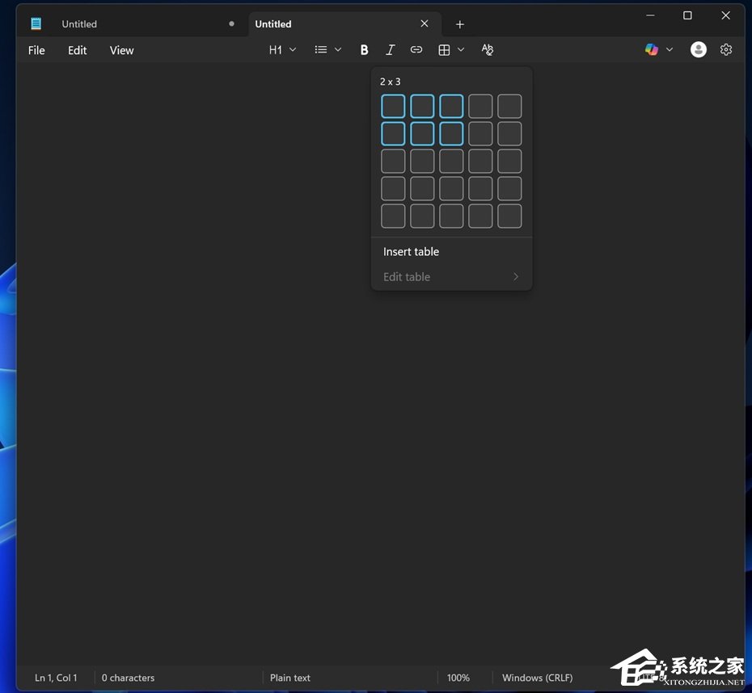752x693 pixels.
Task: Open the Edit menu
Action: coord(77,50)
